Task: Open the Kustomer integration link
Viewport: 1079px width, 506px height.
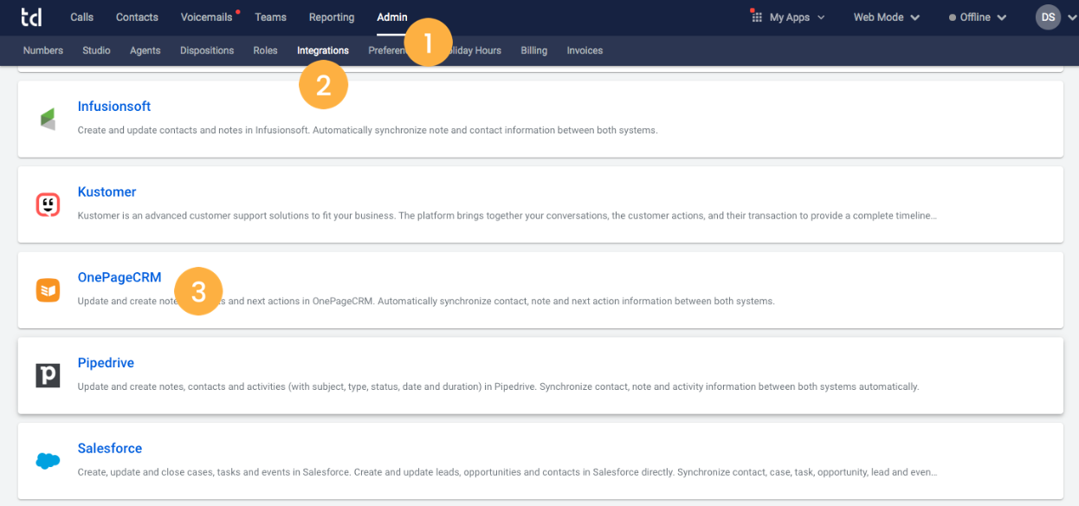Action: pos(107,191)
